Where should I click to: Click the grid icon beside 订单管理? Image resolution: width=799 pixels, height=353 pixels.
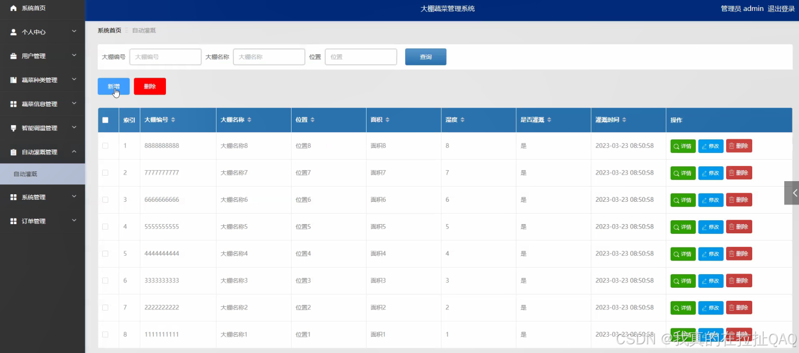point(14,221)
